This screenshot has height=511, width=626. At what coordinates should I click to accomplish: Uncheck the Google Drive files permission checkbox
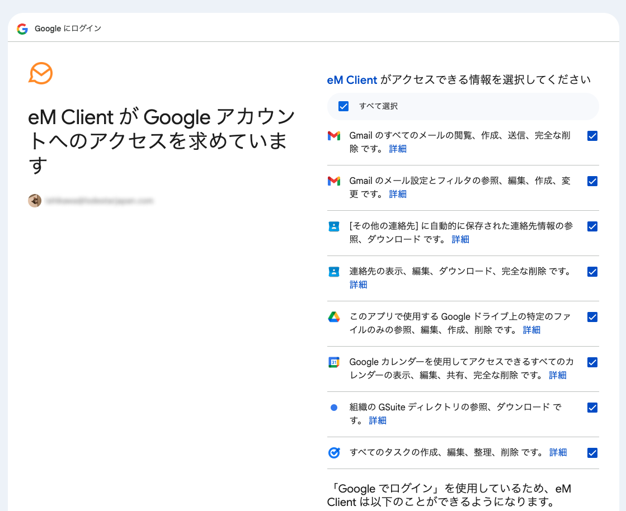click(592, 317)
